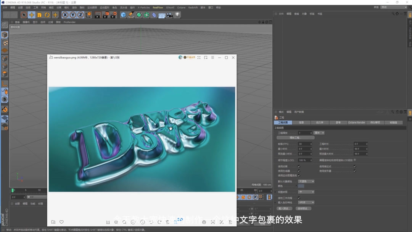Uncheck 使用动画 in project settings
412x232 pixels.
pos(298,166)
